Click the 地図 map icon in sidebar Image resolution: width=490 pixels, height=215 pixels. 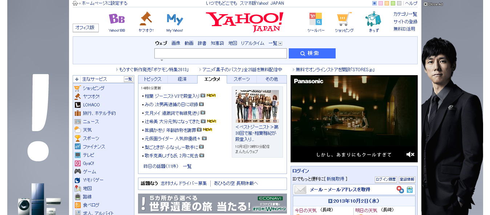77,188
